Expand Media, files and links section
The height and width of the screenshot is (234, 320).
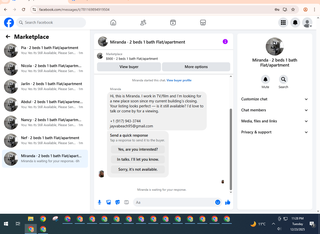click(275, 121)
